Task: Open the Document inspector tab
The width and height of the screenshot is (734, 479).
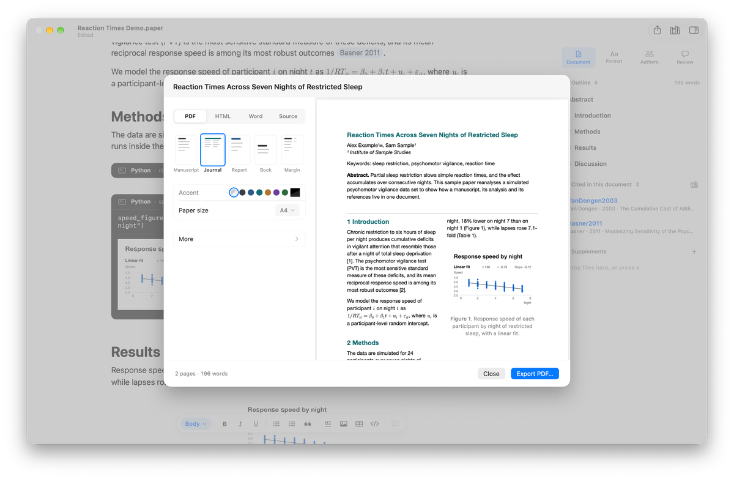Action: tap(579, 58)
